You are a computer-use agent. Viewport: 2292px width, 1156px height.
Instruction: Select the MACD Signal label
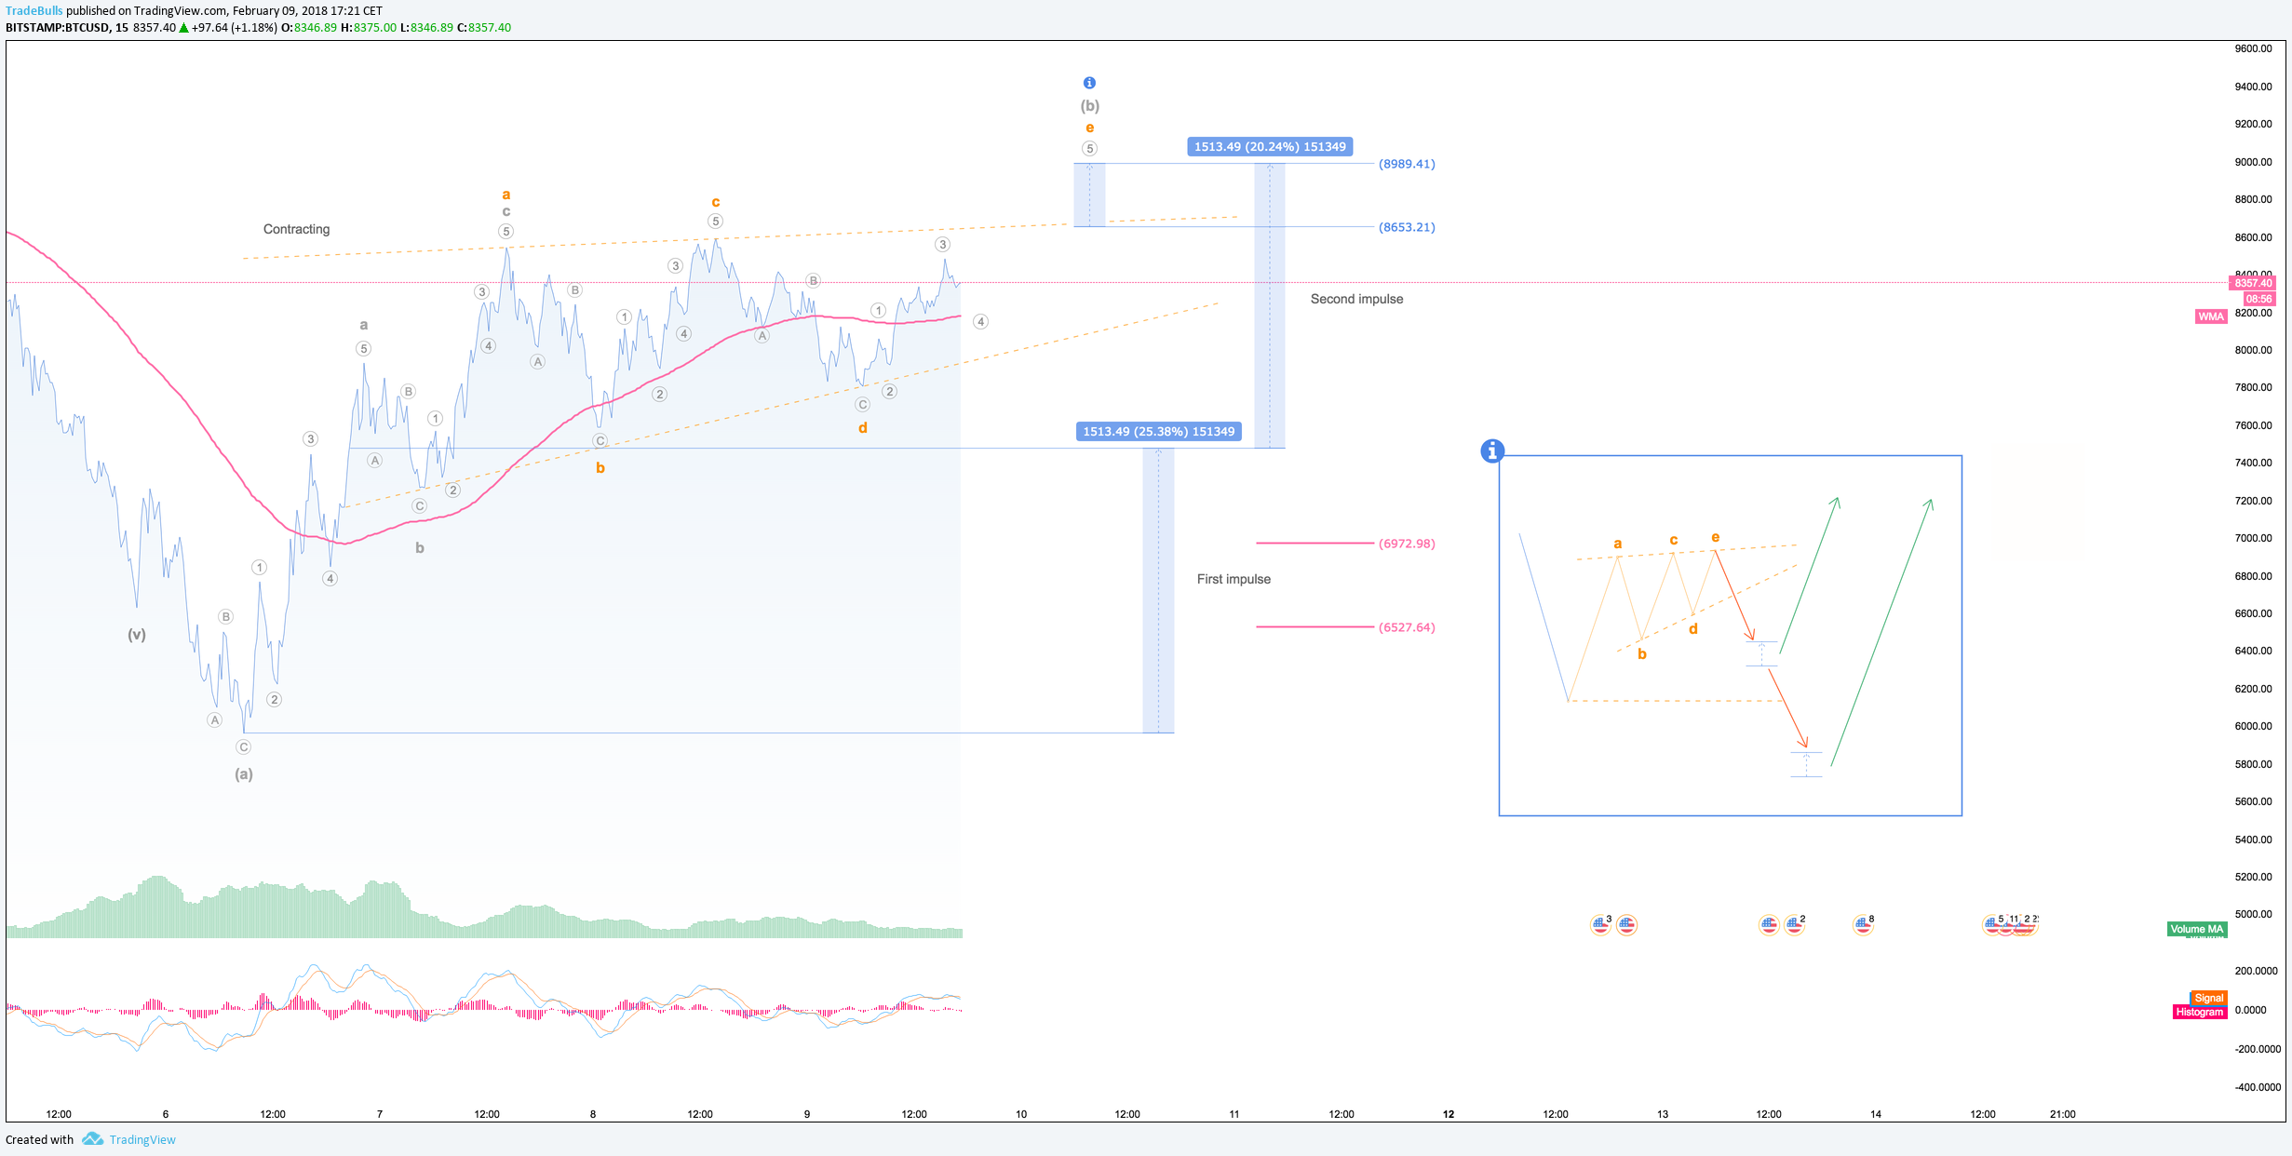tap(2208, 998)
